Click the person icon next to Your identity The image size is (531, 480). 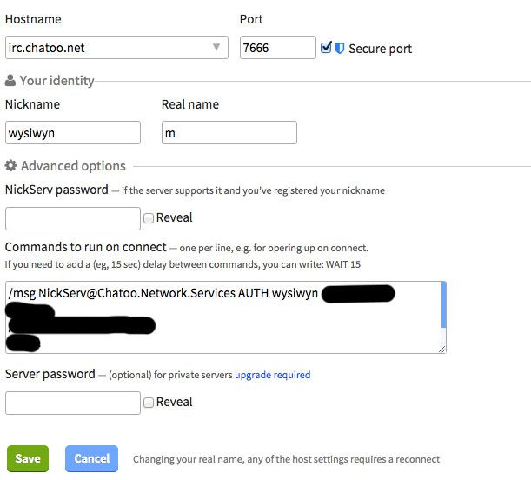pyautogui.click(x=10, y=80)
